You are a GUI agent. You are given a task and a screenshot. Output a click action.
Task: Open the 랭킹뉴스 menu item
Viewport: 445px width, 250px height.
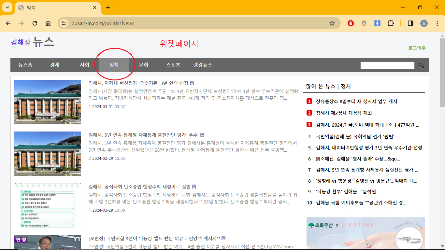(203, 65)
